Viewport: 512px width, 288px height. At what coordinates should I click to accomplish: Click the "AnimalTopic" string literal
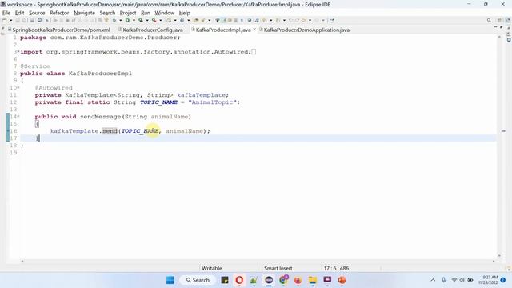(x=213, y=102)
